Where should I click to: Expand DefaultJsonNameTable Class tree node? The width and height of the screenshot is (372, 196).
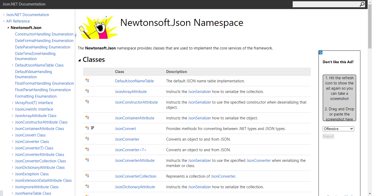click(x=13, y=65)
